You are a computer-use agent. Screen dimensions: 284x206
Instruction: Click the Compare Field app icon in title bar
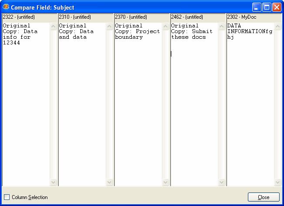tap(6, 7)
